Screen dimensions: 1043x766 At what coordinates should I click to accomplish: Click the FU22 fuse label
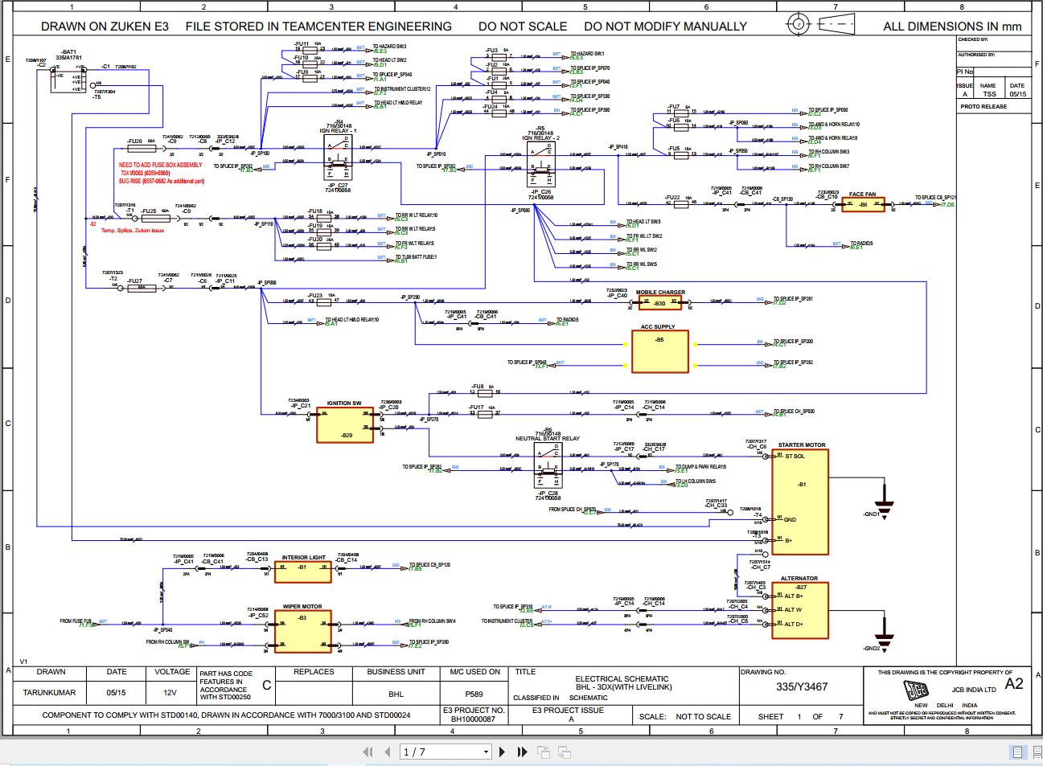pos(672,197)
